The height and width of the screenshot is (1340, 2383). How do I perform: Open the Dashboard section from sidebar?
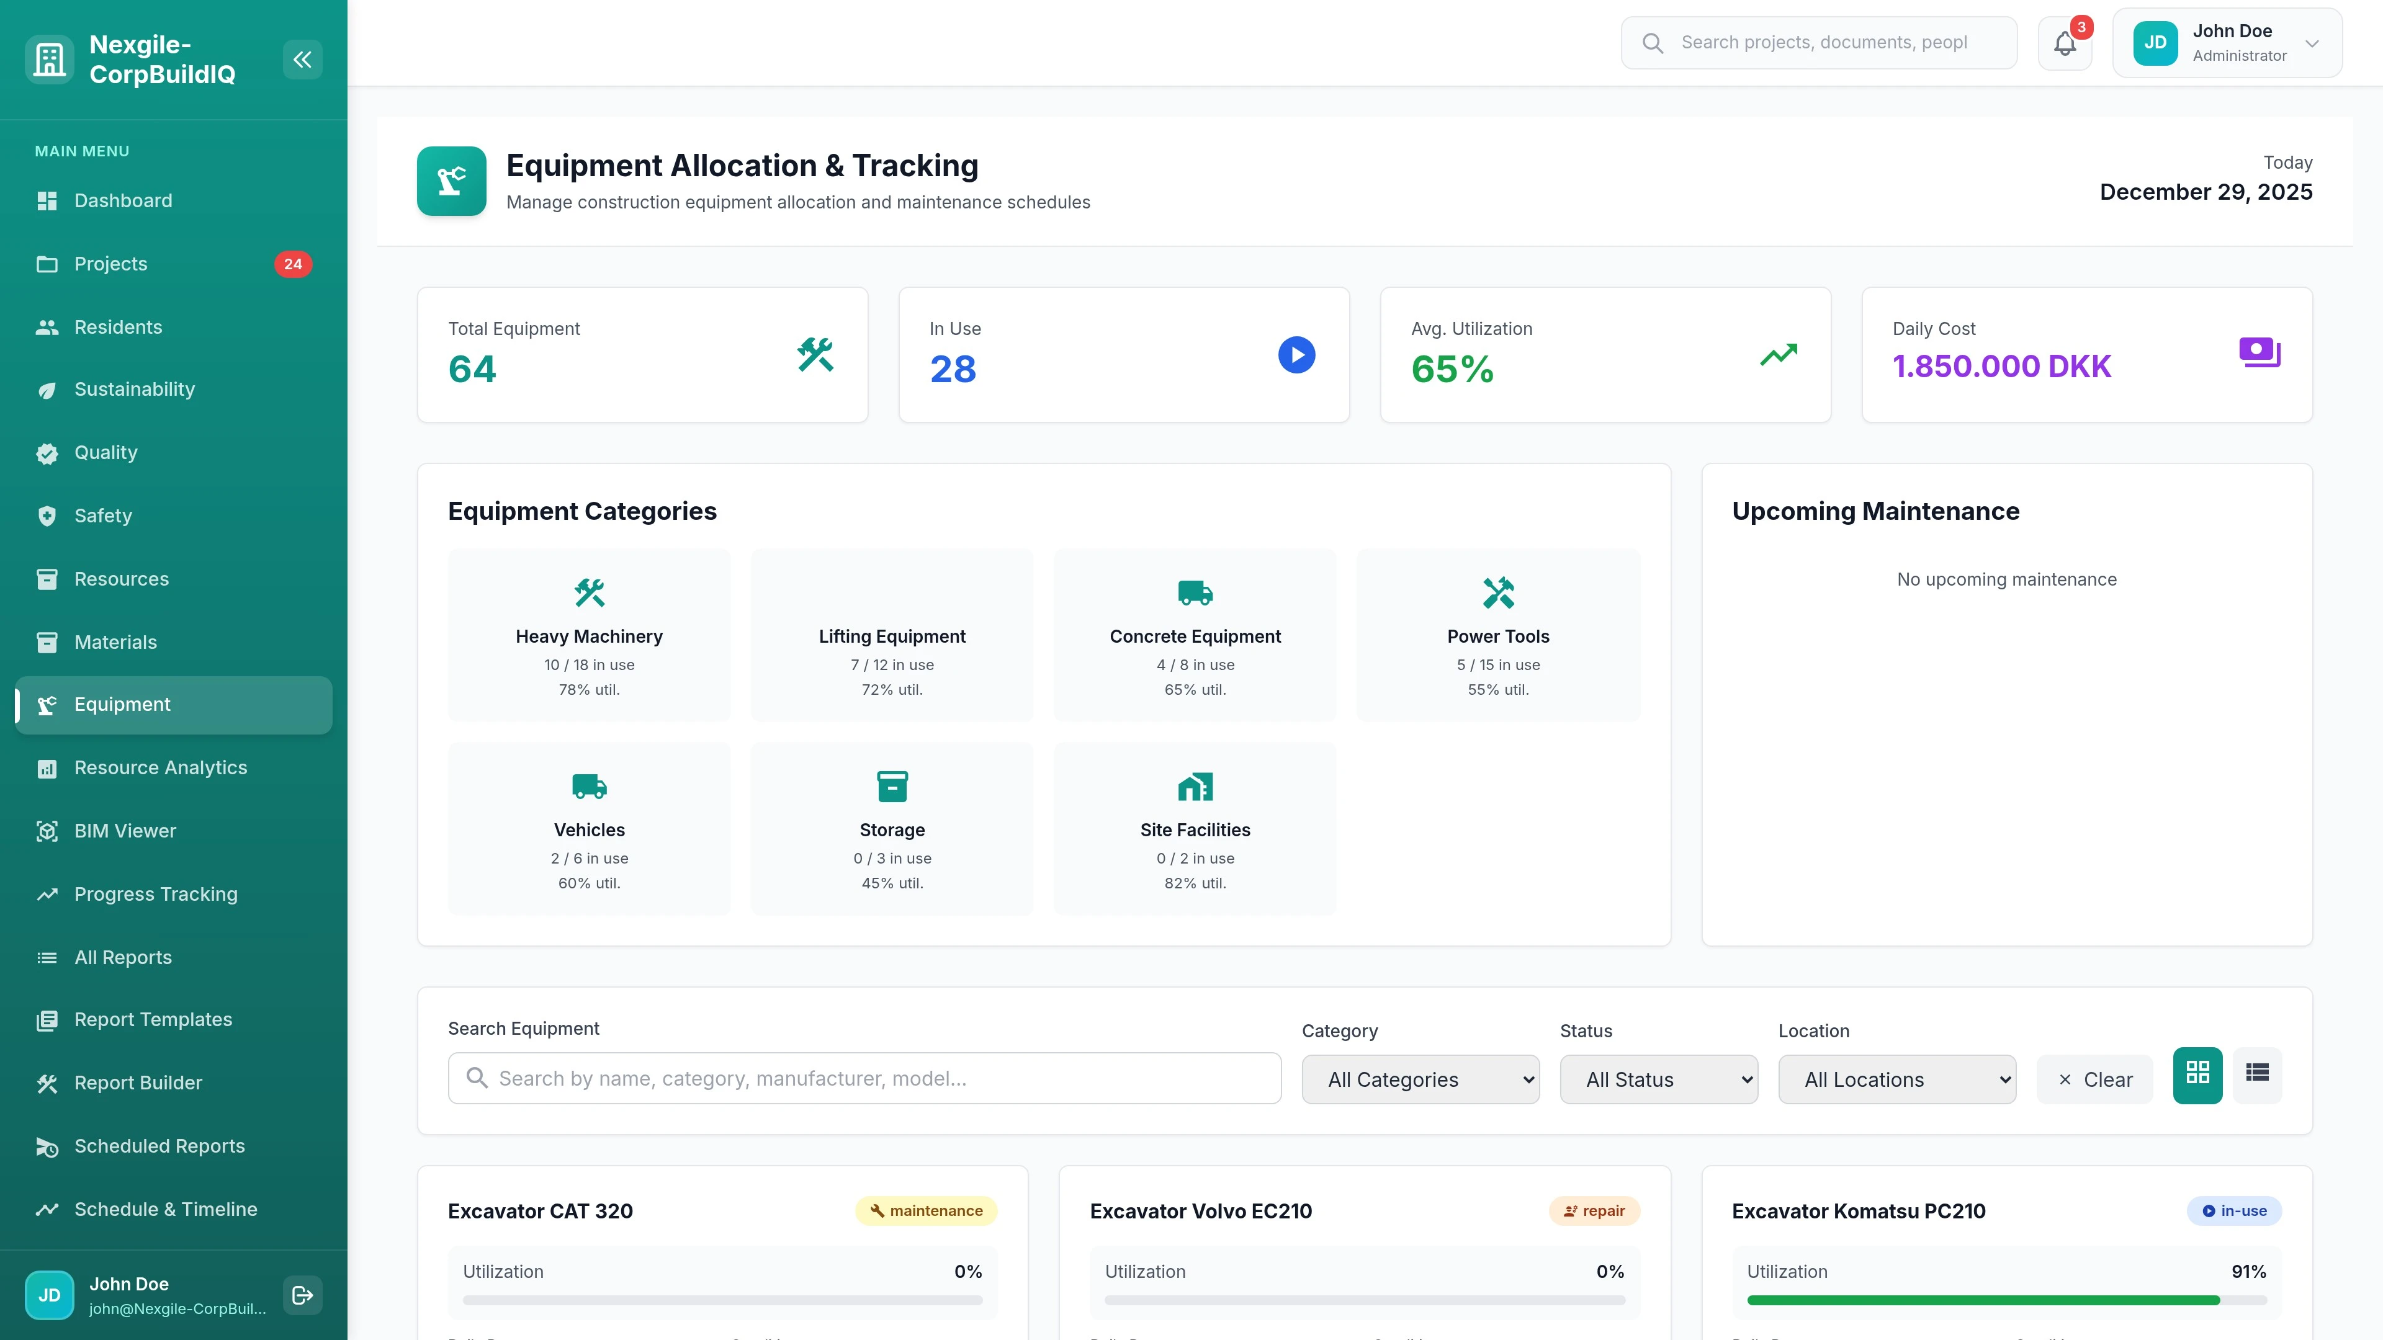pyautogui.click(x=123, y=200)
